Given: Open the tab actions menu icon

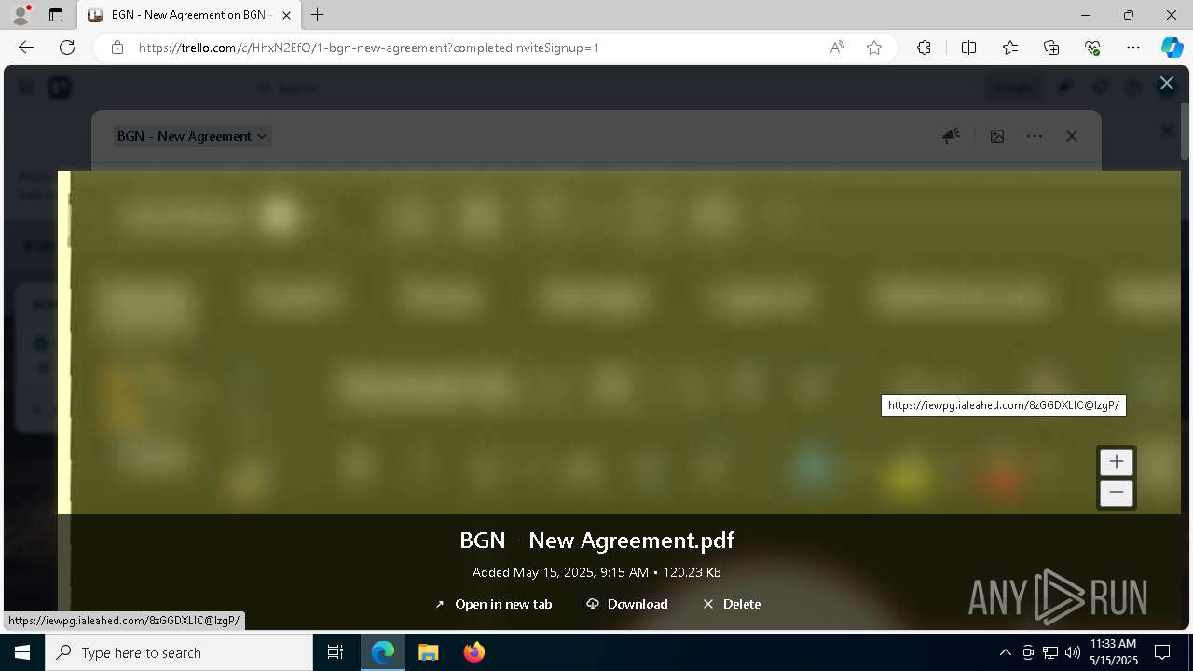Looking at the screenshot, I should pyautogui.click(x=56, y=15).
